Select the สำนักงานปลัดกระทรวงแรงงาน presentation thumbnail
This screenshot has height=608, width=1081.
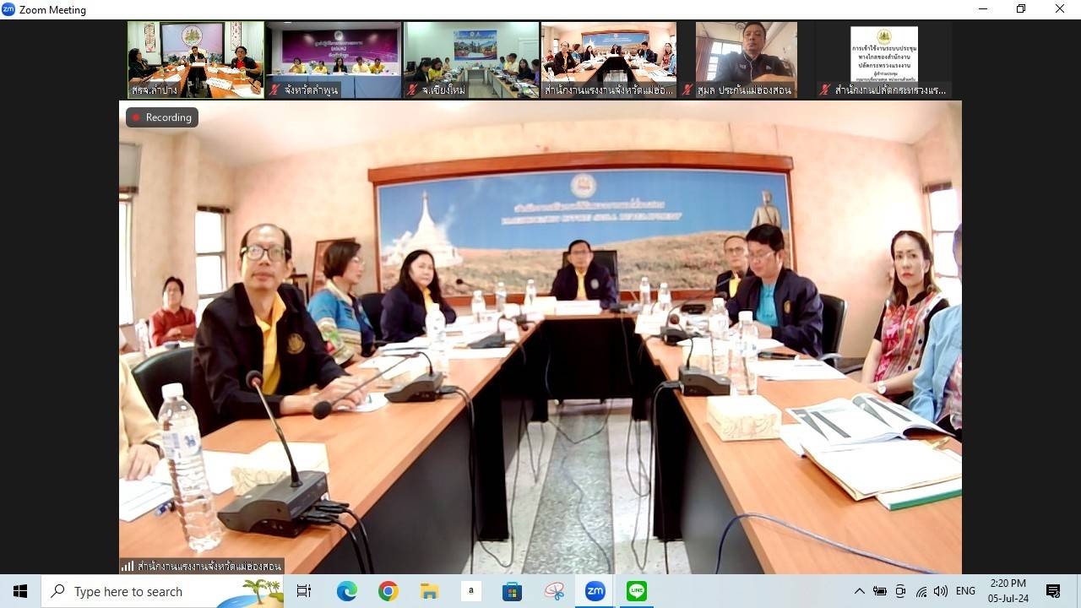[883, 59]
